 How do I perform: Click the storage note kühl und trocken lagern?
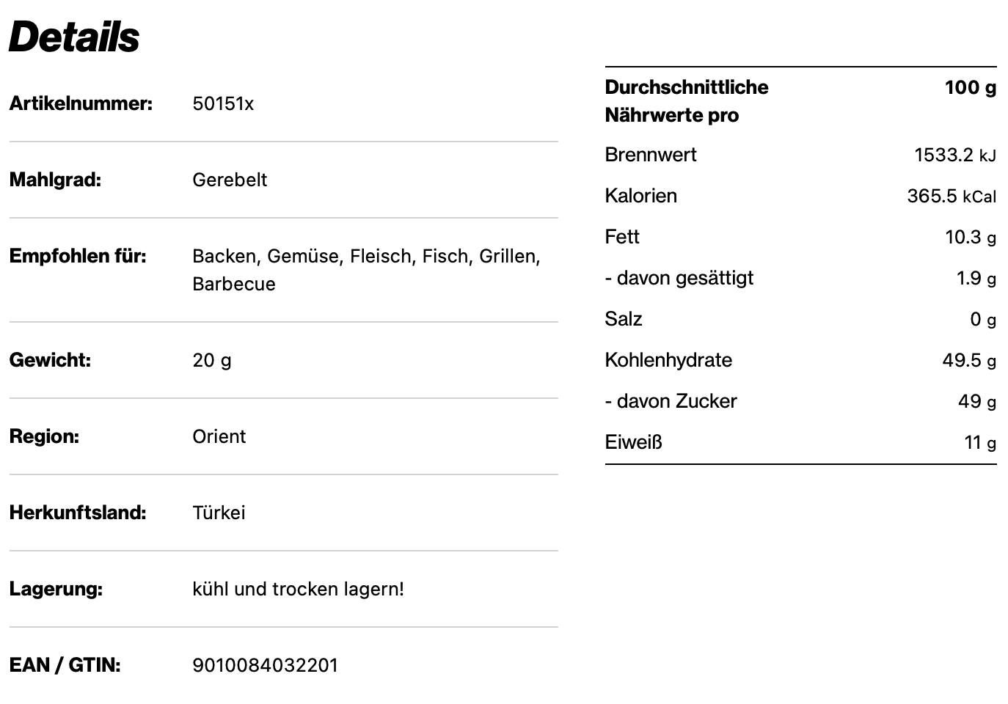[298, 589]
